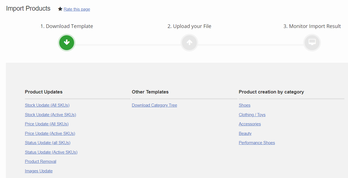Click the star icon beside Rate this page
348x178 pixels.
[x=60, y=9]
